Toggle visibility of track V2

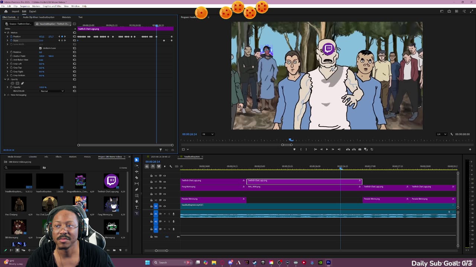pos(165,200)
